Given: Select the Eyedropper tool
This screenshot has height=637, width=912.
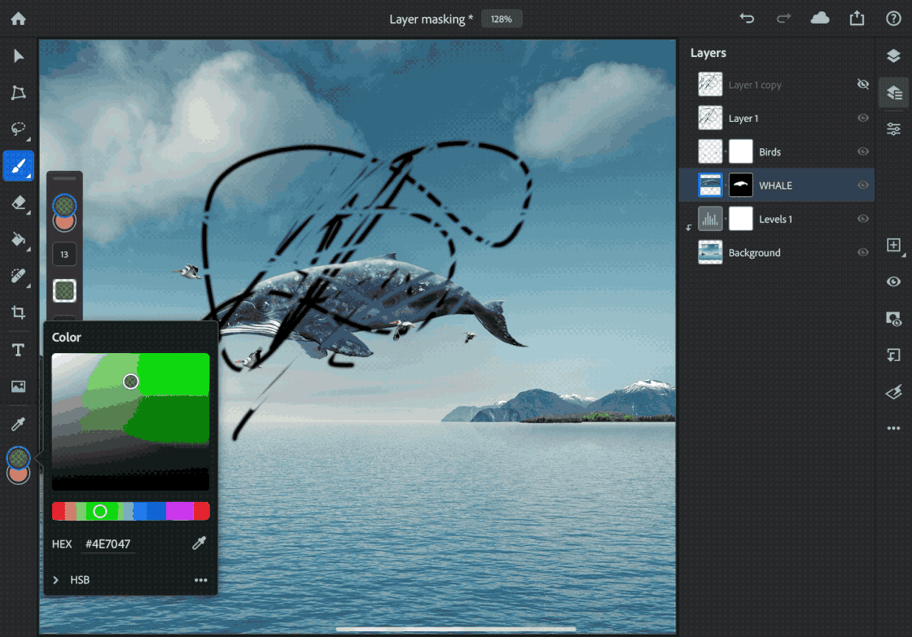Looking at the screenshot, I should [x=17, y=423].
